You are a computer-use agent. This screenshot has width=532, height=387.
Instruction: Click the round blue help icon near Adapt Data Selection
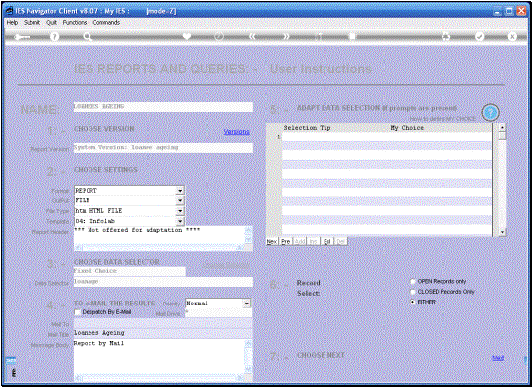point(490,113)
